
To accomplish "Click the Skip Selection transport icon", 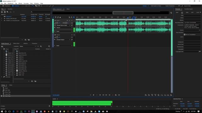I will tap(119, 95).
